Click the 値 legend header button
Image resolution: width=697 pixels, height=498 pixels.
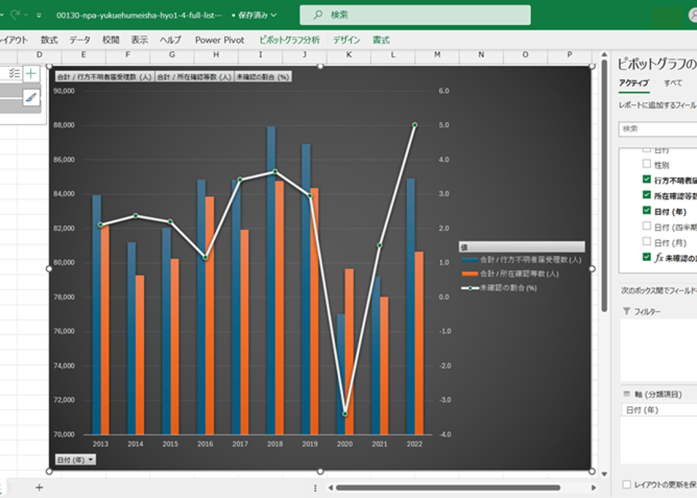click(522, 247)
